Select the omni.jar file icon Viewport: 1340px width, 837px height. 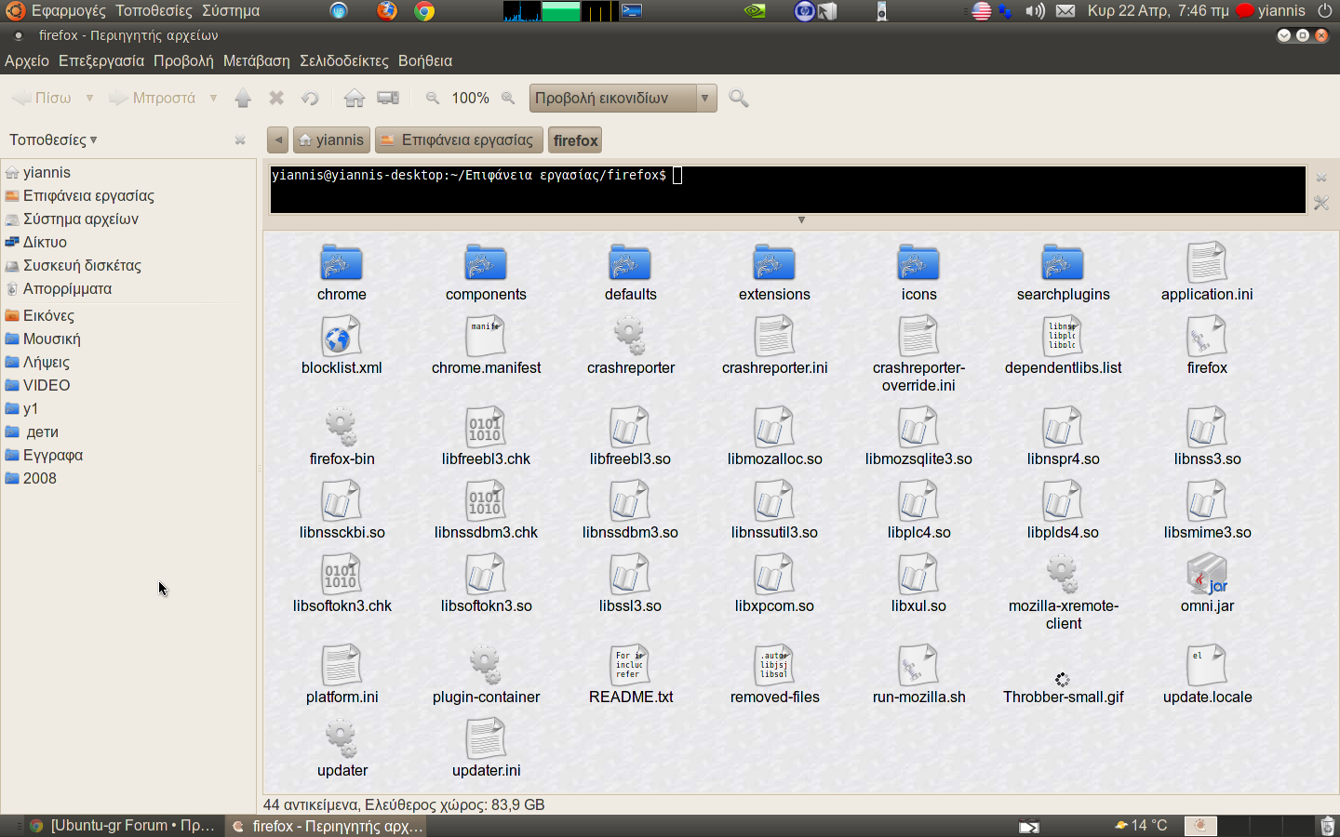(x=1207, y=576)
